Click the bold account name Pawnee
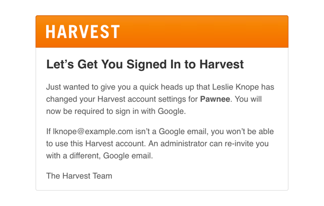 point(215,99)
